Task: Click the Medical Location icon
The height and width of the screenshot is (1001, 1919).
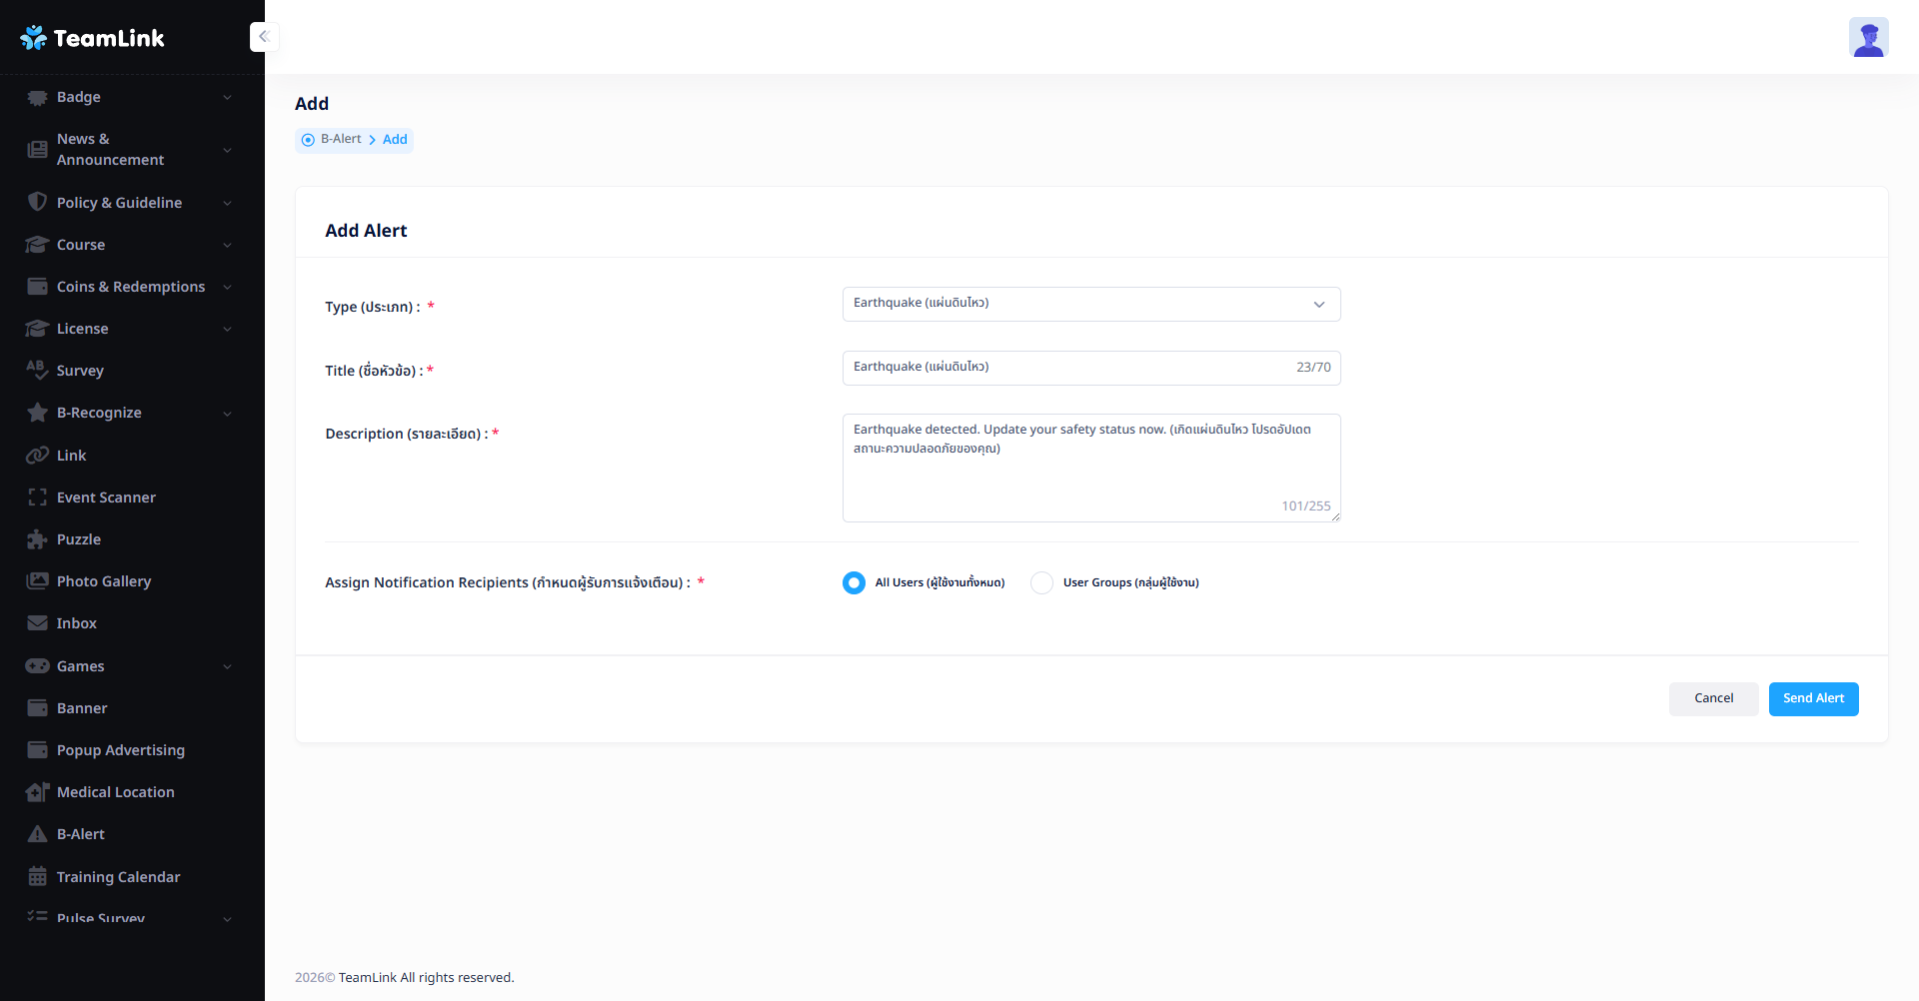Action: click(x=38, y=792)
